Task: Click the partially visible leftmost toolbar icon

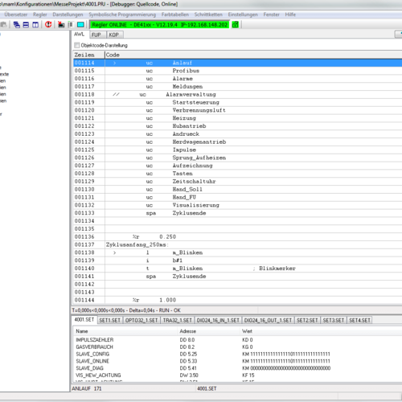Action: click(3, 25)
